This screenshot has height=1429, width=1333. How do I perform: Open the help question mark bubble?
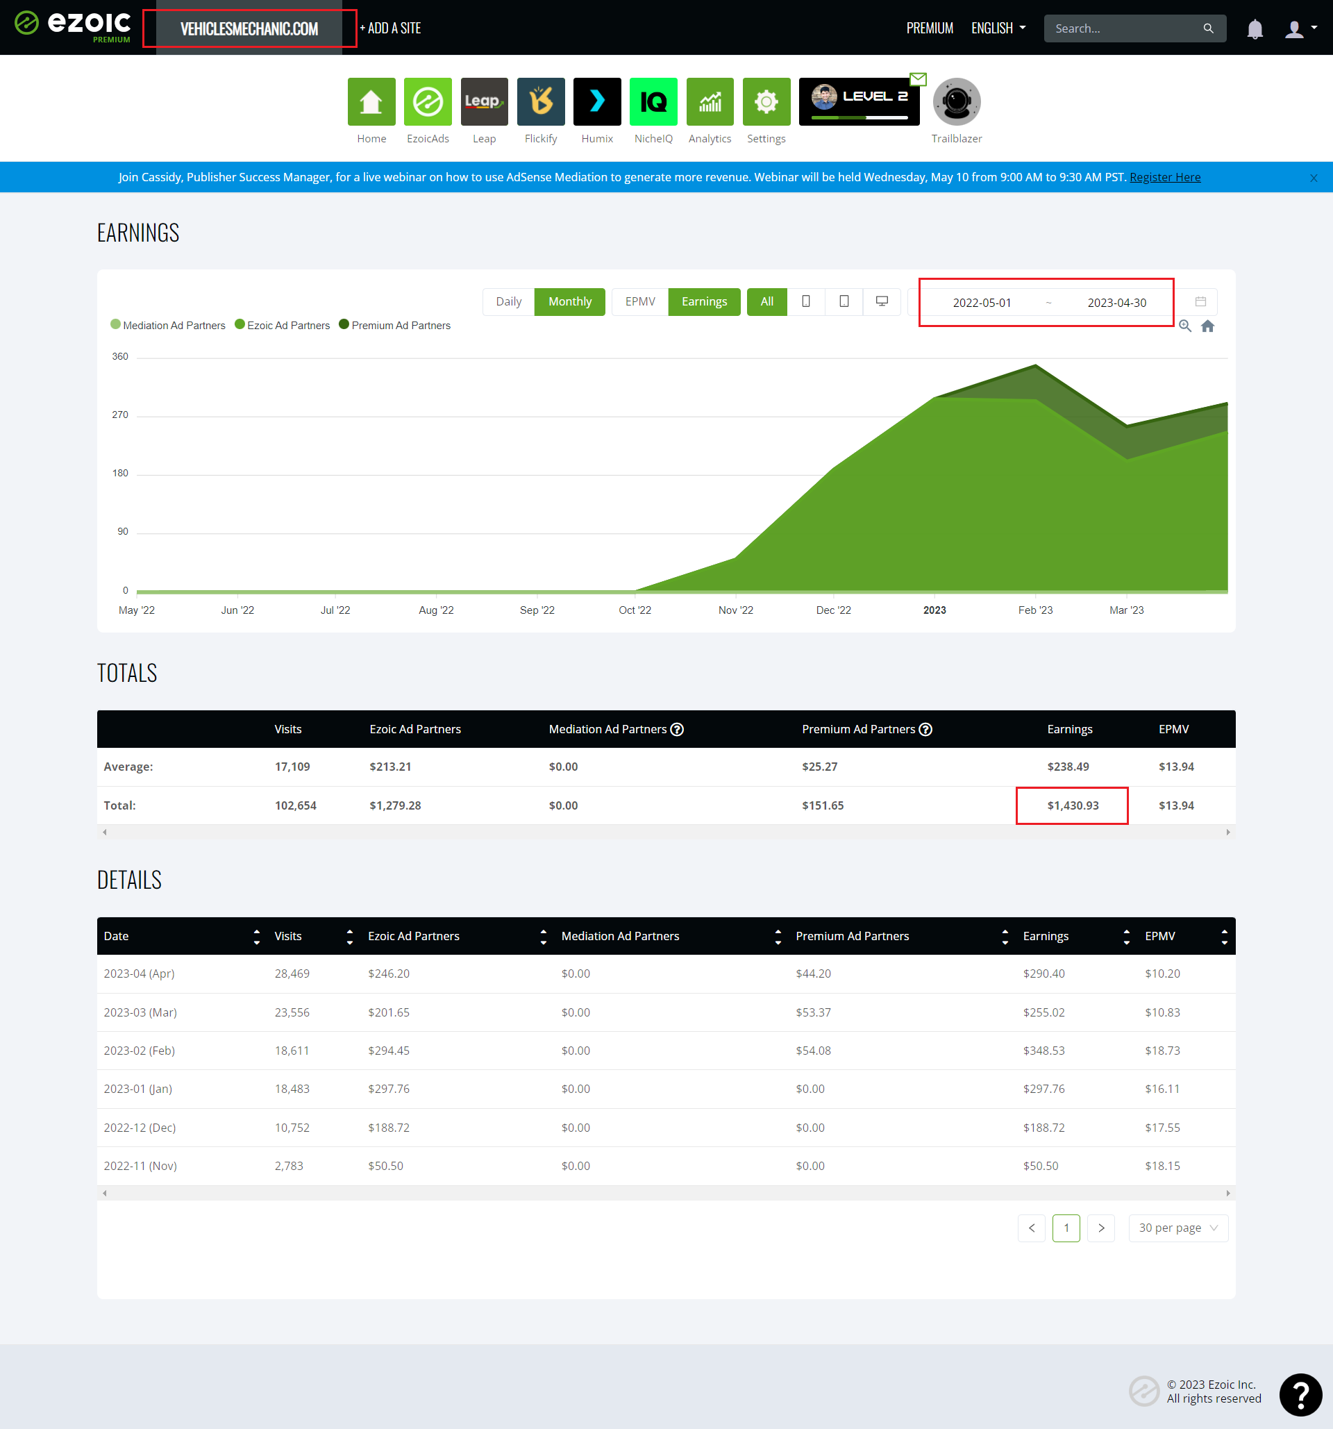tap(1300, 1395)
